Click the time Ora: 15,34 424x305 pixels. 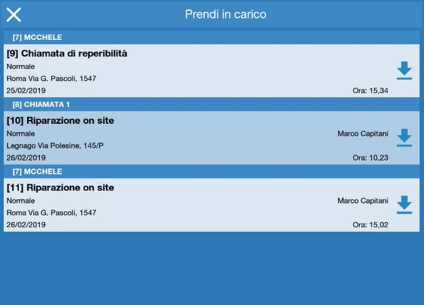pos(370,90)
